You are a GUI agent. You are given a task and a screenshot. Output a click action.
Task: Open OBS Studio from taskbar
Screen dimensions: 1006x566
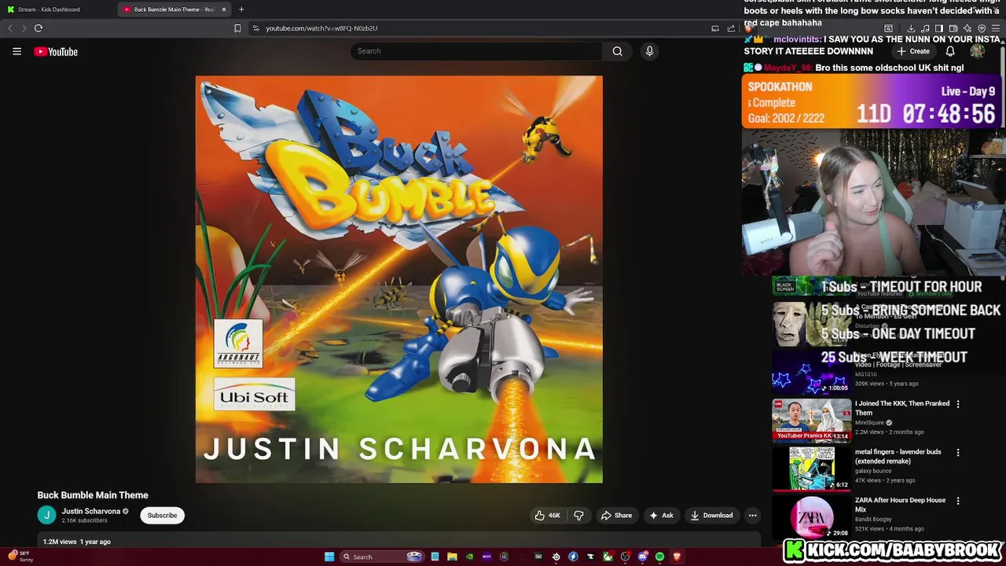[x=624, y=557]
